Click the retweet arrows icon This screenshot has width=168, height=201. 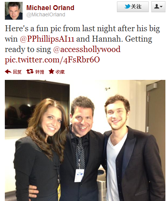coord(30,71)
